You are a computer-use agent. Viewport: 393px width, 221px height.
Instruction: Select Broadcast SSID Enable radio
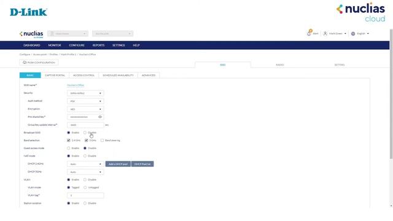(x=68, y=133)
